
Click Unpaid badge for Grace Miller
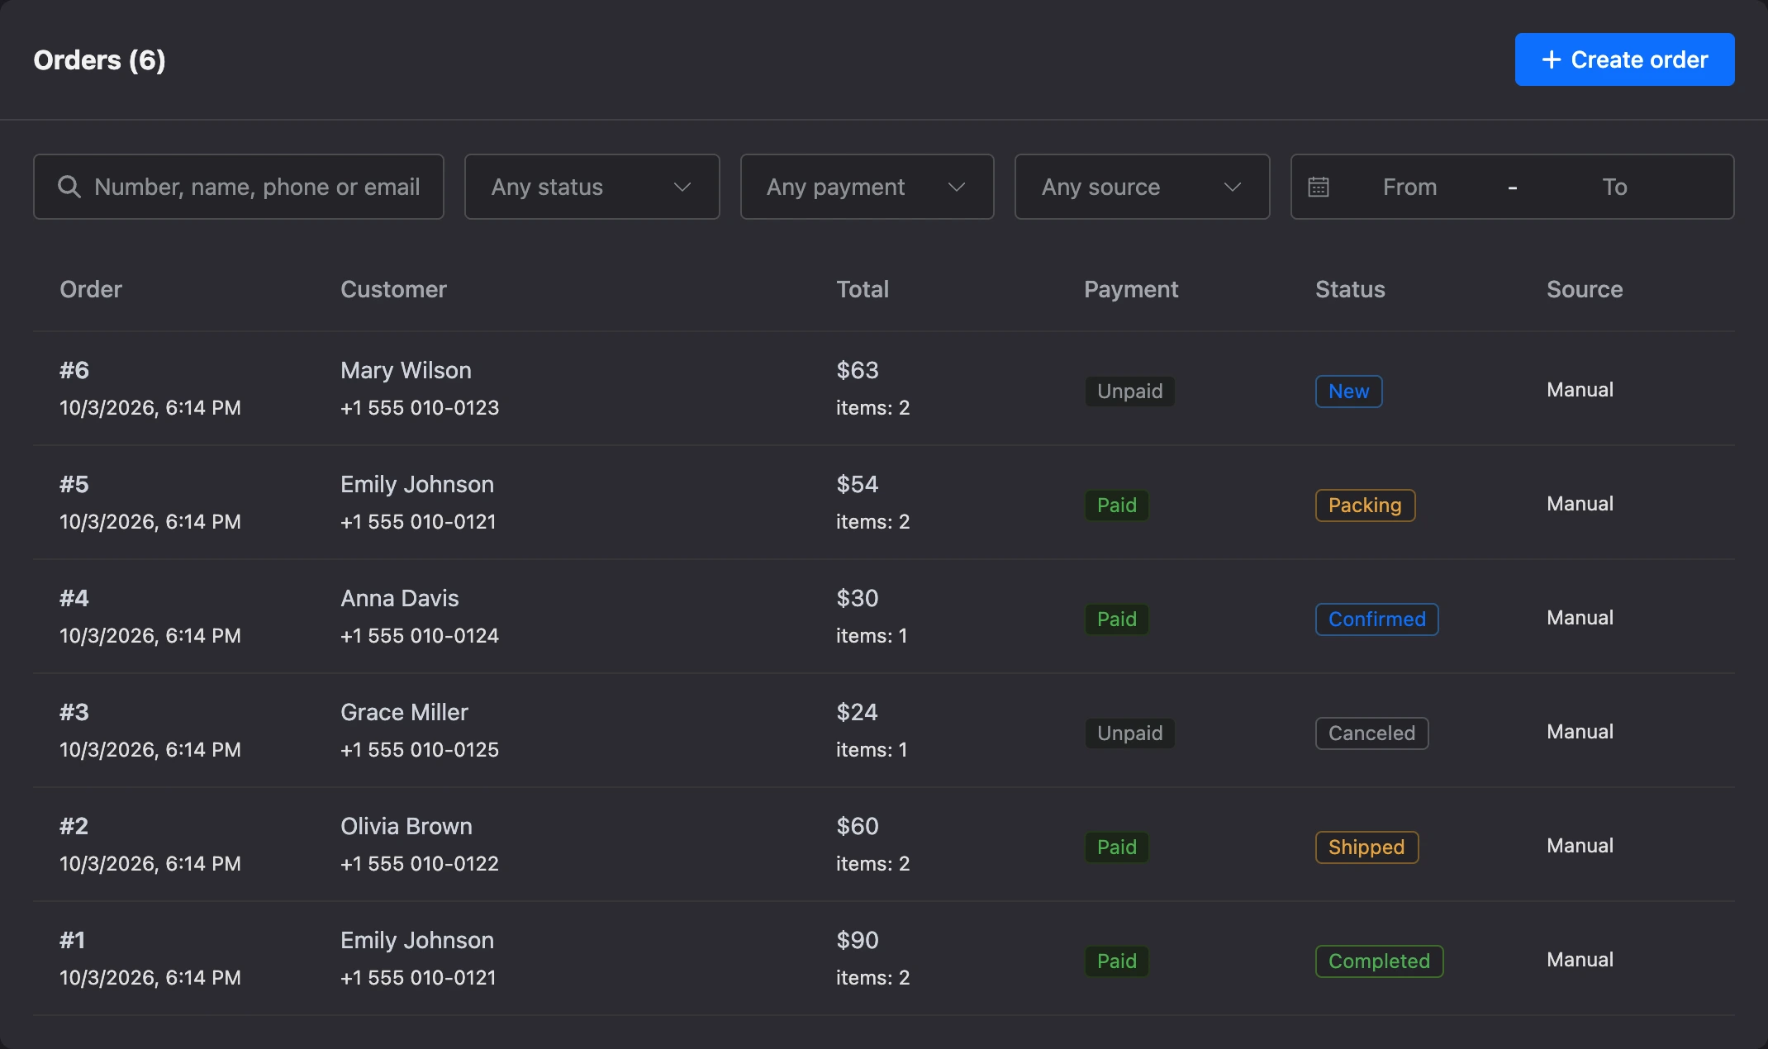(x=1129, y=733)
